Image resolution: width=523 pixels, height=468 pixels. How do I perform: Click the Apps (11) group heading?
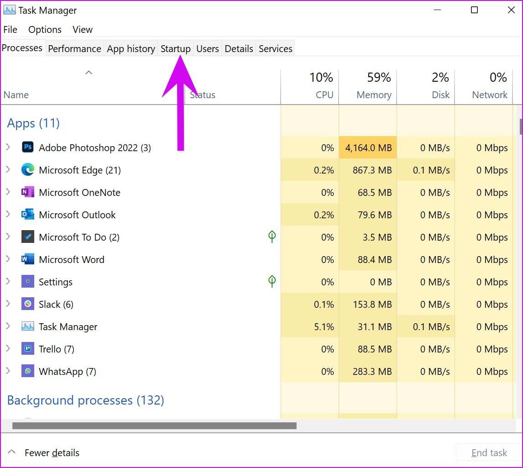point(33,123)
